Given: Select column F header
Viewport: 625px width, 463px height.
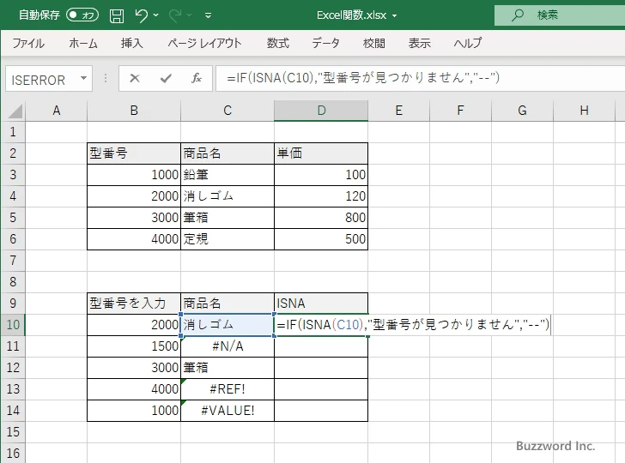Looking at the screenshot, I should 460,111.
